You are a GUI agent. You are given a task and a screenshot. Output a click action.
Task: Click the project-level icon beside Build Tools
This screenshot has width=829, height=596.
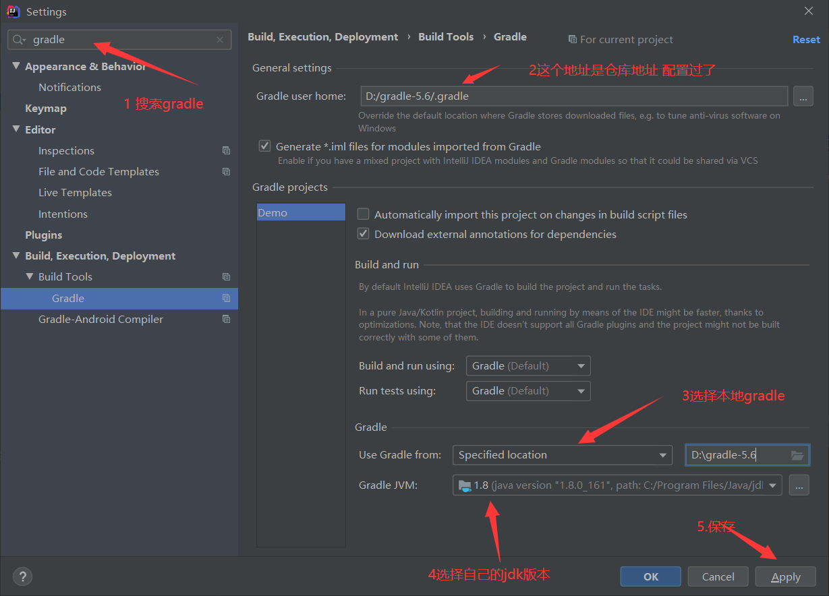point(226,277)
